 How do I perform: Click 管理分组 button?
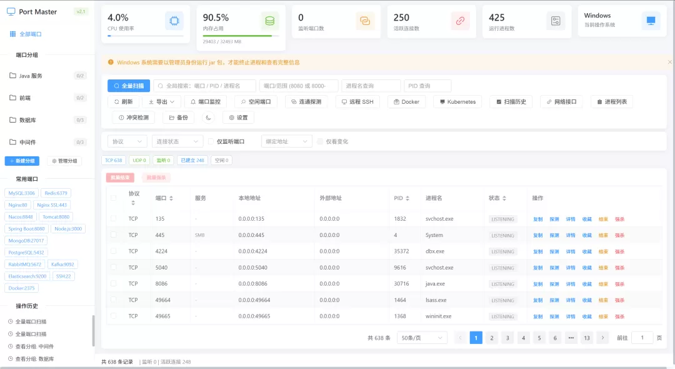coord(64,161)
